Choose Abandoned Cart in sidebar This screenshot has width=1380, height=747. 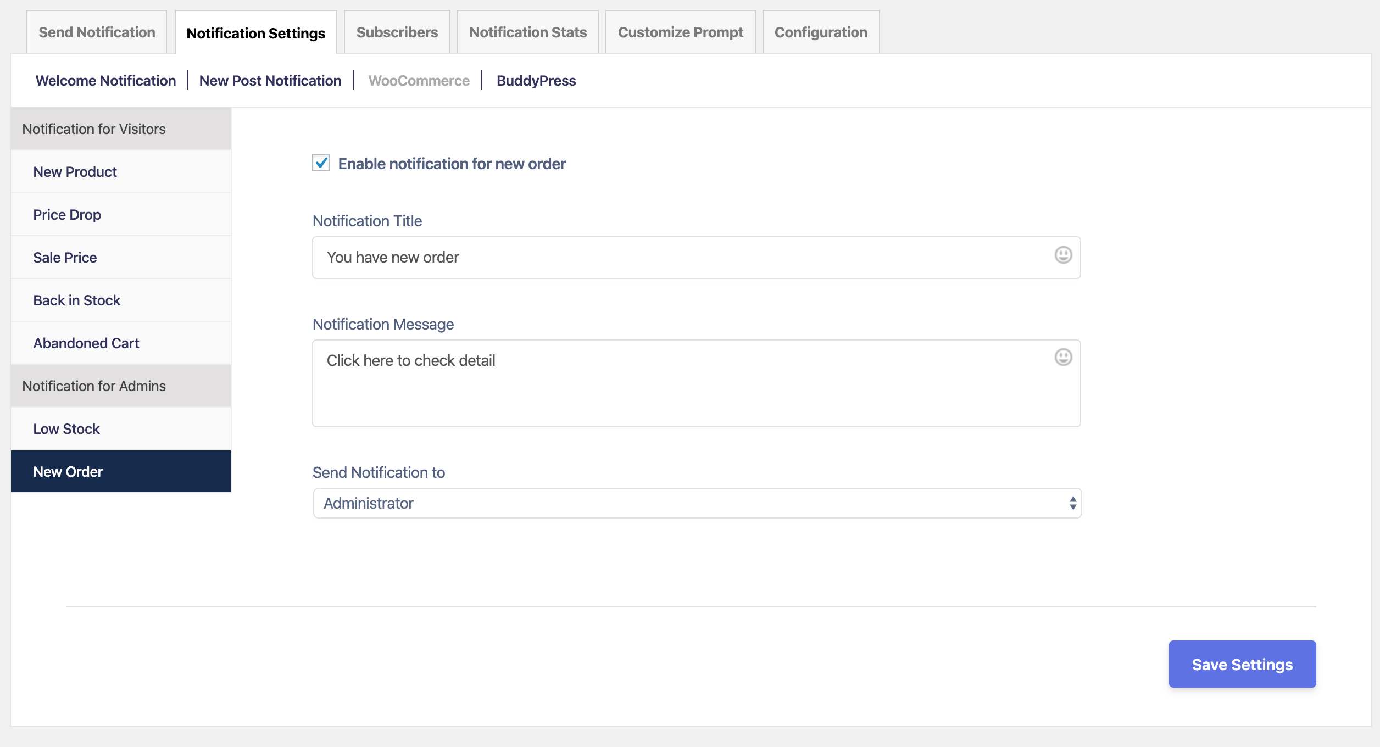click(x=86, y=343)
